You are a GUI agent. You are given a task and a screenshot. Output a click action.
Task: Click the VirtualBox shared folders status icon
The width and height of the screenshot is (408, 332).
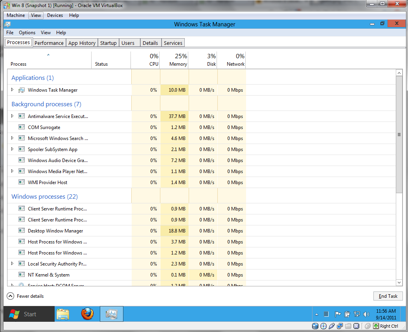(x=348, y=326)
